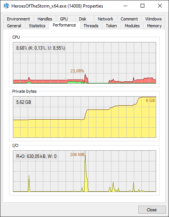Image resolution: width=169 pixels, height=217 pixels.
Task: Switch to the Windows tab
Action: [x=153, y=19]
